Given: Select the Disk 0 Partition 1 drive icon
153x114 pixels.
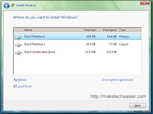Looking at the screenshot, I should click(18, 37).
